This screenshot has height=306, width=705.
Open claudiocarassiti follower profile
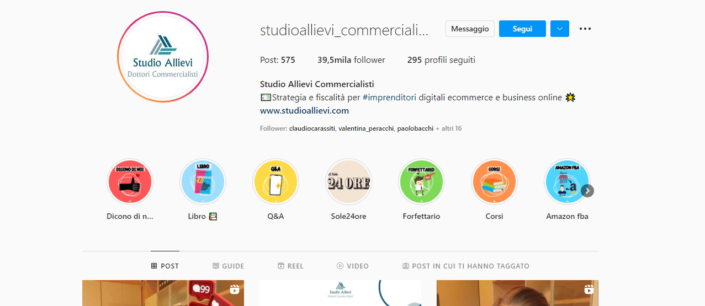click(312, 128)
